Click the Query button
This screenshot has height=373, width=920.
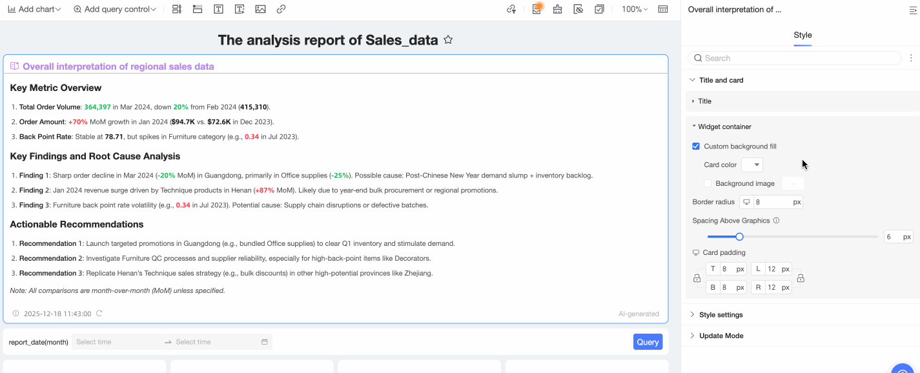pos(648,342)
